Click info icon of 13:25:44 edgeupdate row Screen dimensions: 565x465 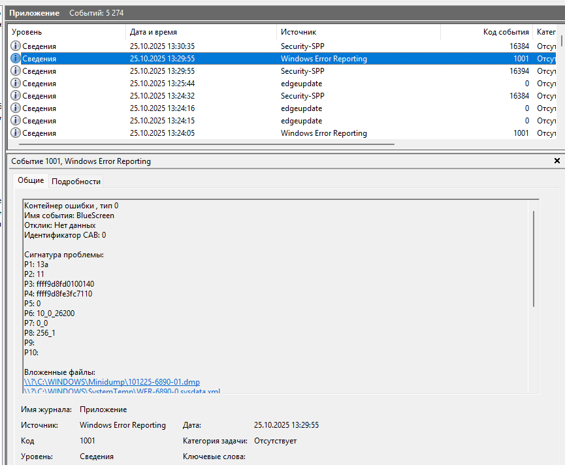pos(16,83)
